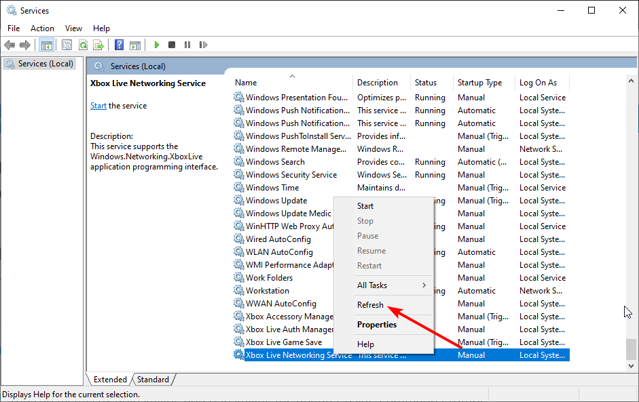Click green Start Service play icon
This screenshot has width=639, height=402.
(156, 45)
